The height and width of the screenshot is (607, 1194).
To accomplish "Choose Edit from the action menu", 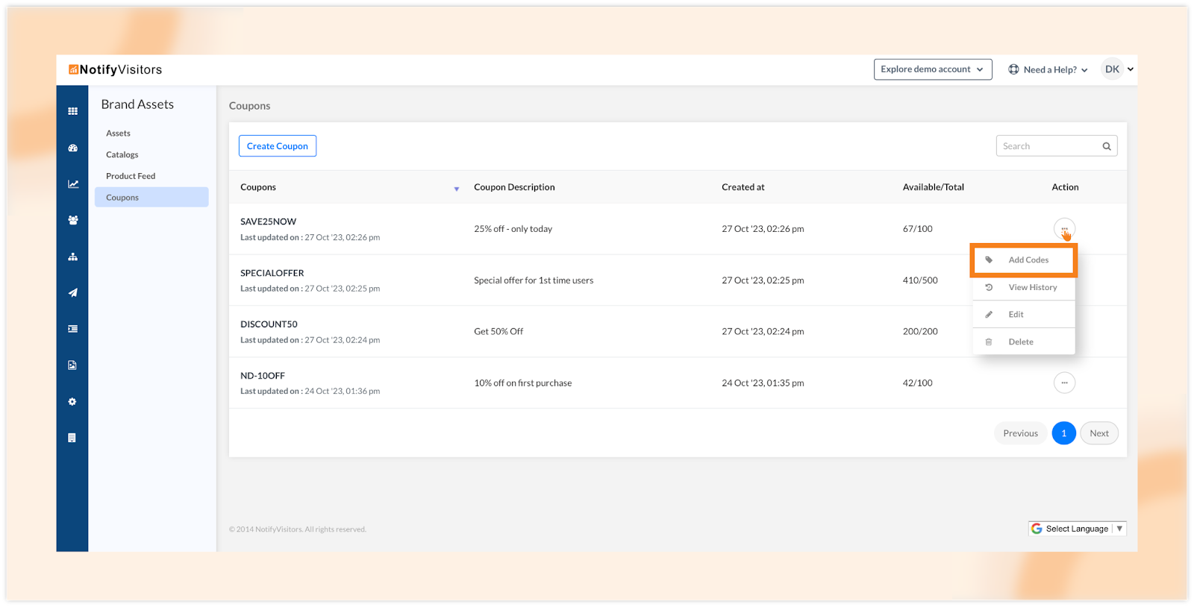I will (x=1023, y=315).
